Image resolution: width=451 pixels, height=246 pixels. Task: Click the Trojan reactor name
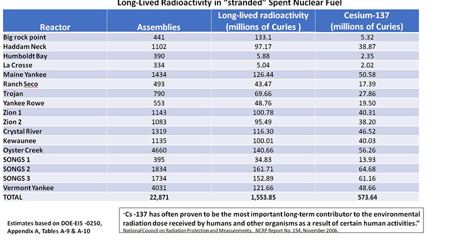[x=13, y=93]
